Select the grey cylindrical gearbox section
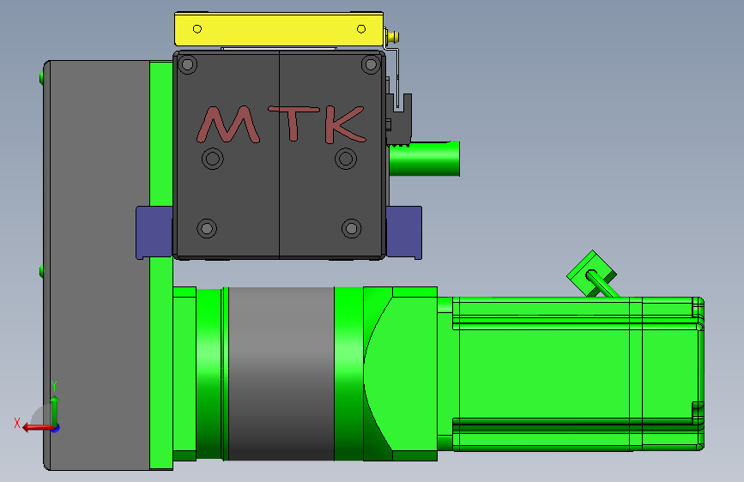Image resolution: width=744 pixels, height=482 pixels. click(x=281, y=373)
